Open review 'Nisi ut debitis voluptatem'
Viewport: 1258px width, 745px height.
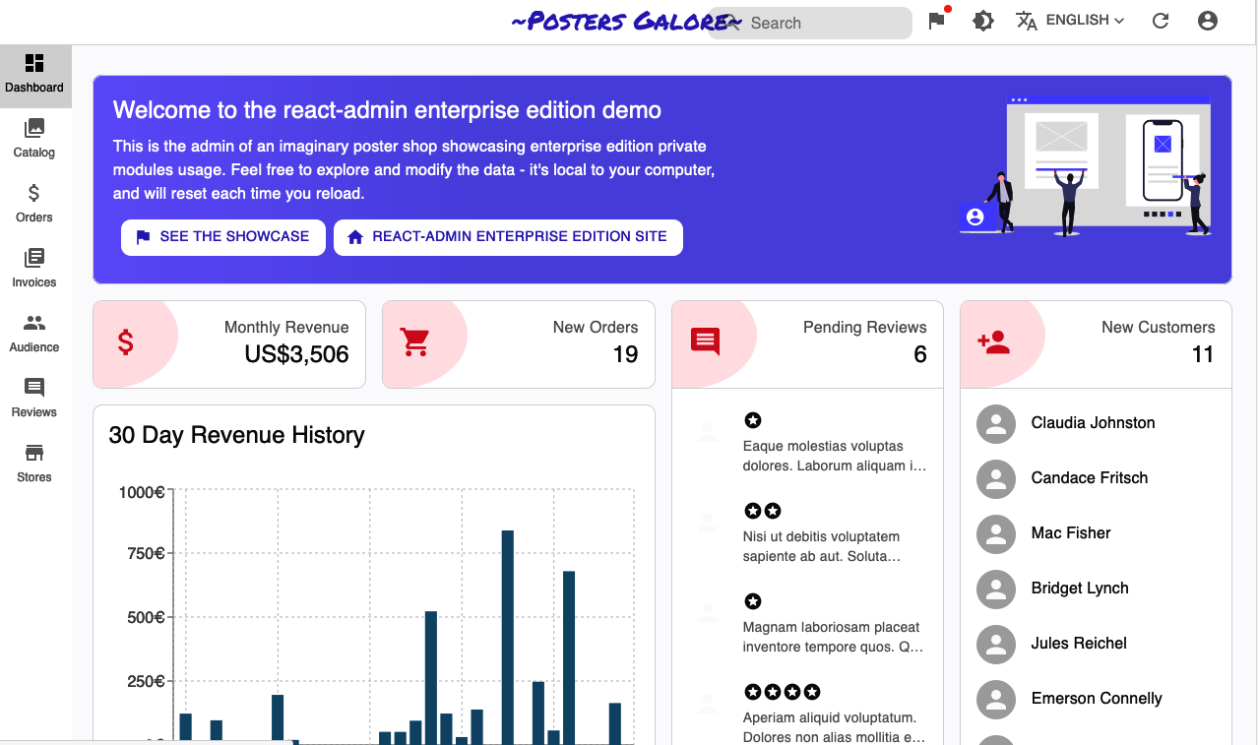coord(807,533)
